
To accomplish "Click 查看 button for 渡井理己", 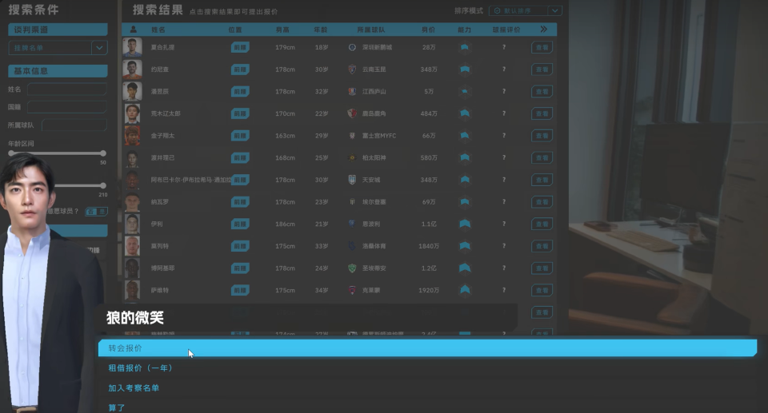I will (x=542, y=157).
